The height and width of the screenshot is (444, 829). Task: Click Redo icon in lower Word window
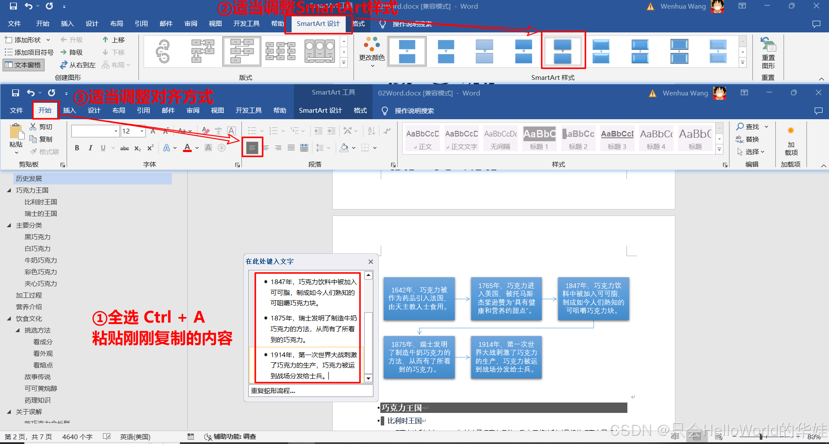point(51,93)
